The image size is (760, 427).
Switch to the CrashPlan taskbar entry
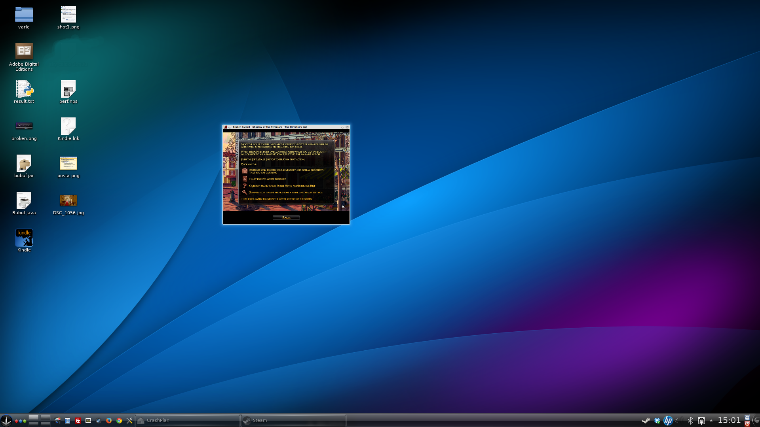(188, 420)
